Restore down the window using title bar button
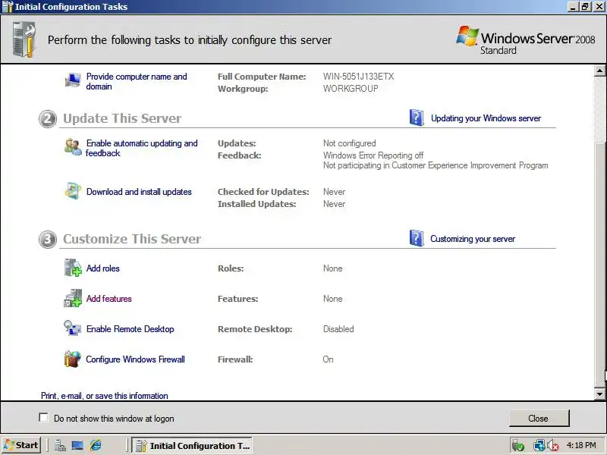 (586, 7)
